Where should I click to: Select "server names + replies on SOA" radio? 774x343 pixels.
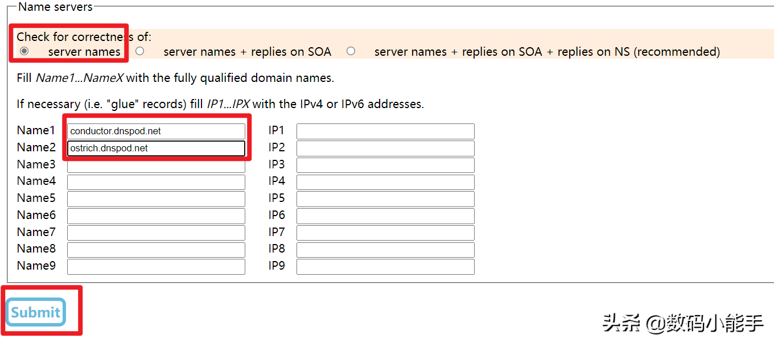139,51
